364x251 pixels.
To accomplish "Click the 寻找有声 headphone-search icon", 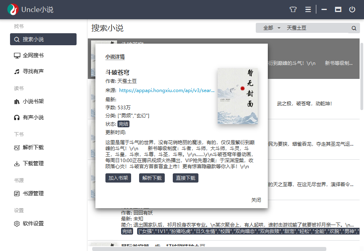I will (16, 72).
